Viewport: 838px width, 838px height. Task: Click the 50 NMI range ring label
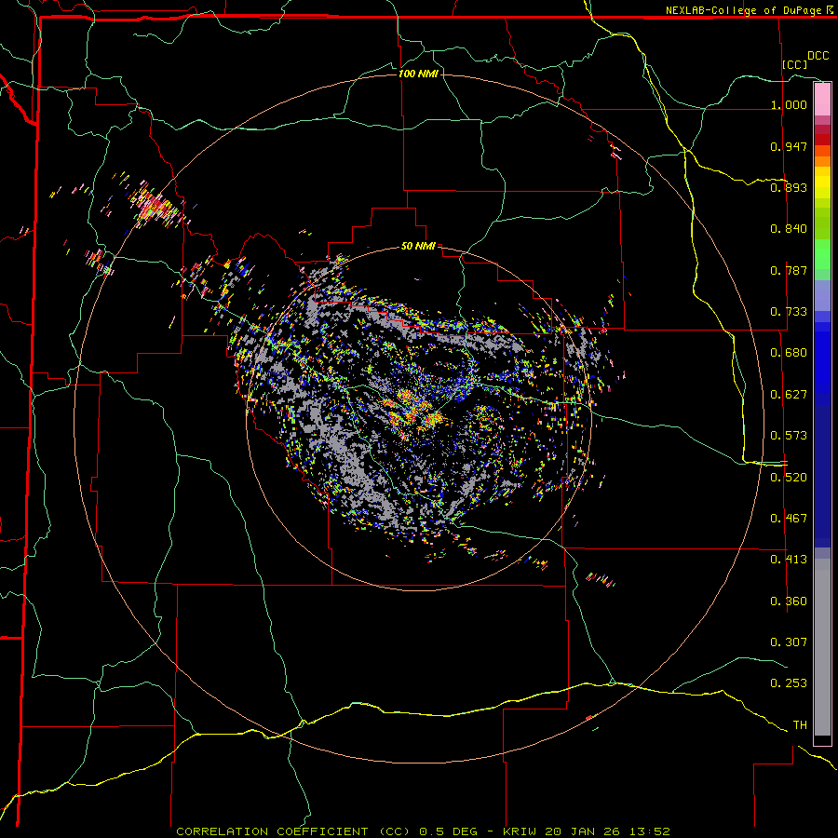click(418, 247)
